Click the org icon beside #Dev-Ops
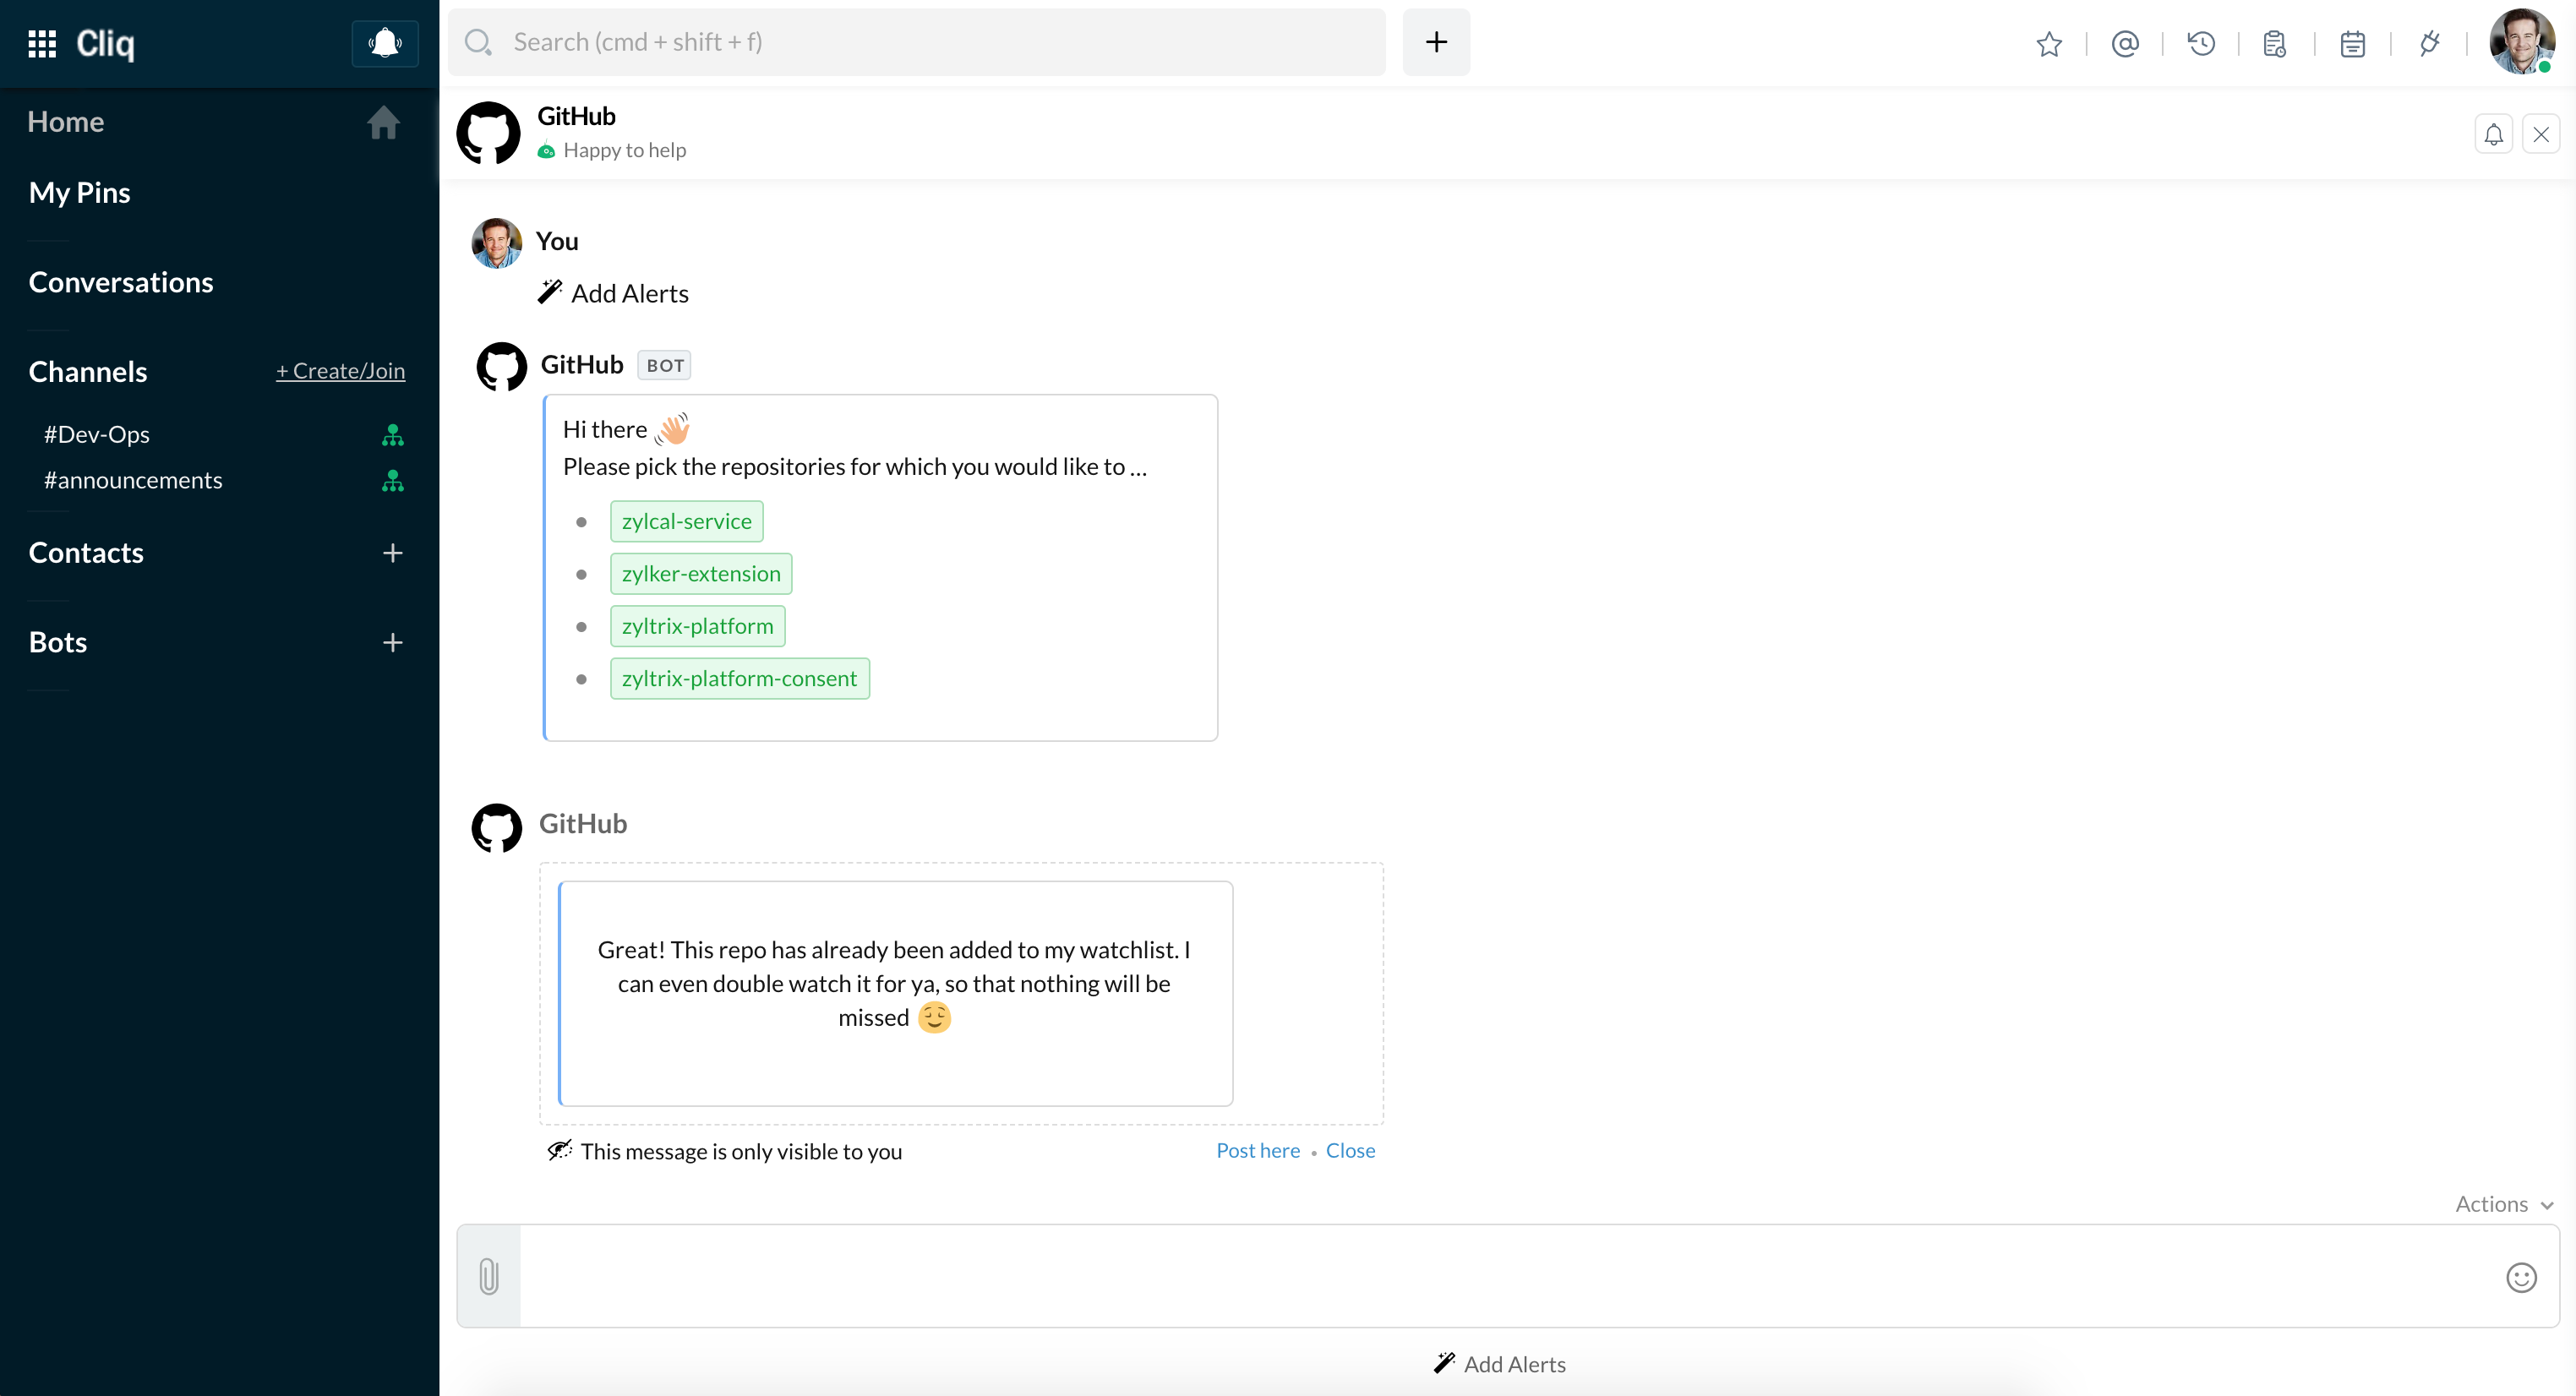 (x=393, y=435)
